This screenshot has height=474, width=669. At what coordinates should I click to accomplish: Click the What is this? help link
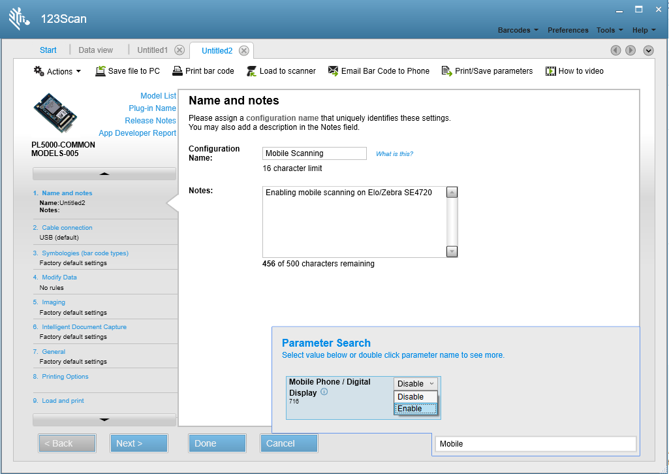click(394, 153)
